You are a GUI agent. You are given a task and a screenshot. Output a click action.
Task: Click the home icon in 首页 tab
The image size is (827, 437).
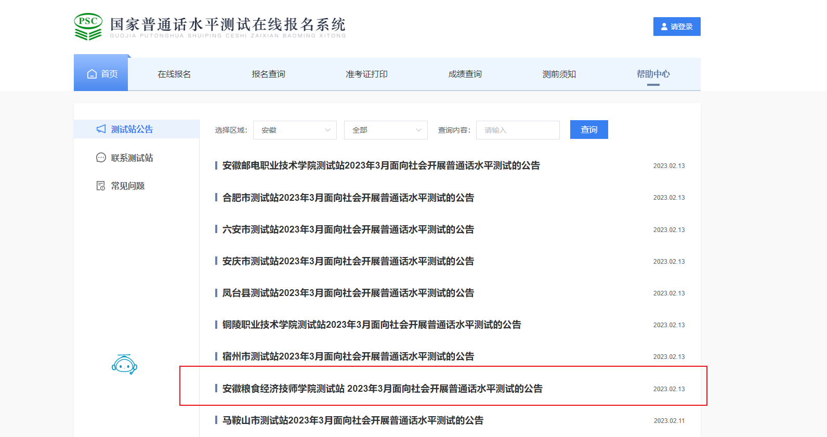point(92,74)
